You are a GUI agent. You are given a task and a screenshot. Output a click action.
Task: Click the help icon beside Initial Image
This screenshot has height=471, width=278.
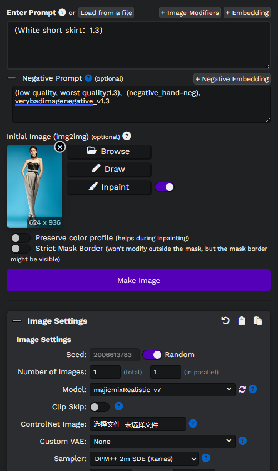127,136
